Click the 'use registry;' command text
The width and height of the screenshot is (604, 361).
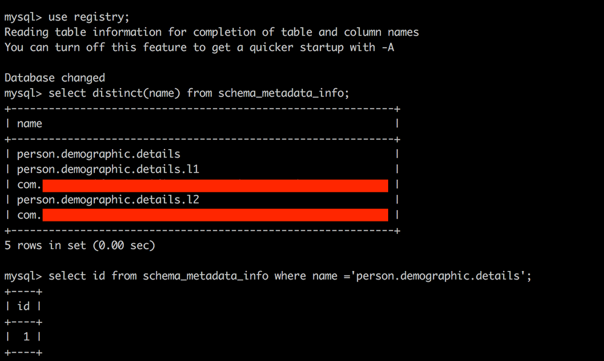[x=89, y=17]
